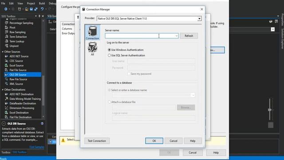This screenshot has height=160, width=284.
Task: Click the Flat File Source icon
Action: (x=7, y=70)
